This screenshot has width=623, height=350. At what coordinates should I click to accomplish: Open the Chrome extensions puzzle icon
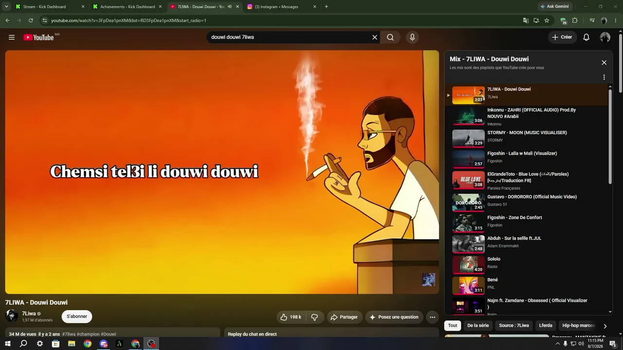coord(575,20)
